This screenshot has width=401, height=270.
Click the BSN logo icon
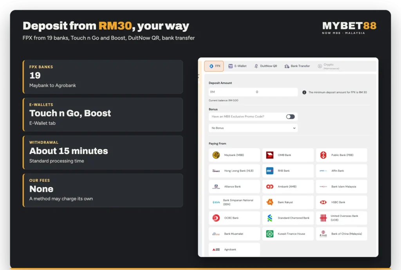[x=216, y=202]
